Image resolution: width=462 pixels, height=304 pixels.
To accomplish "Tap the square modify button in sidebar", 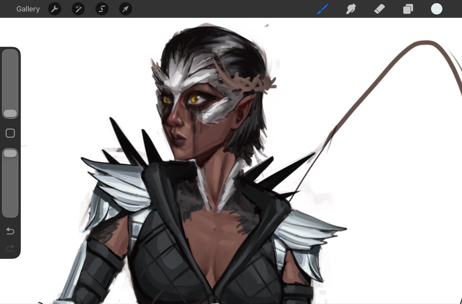I will click(10, 133).
